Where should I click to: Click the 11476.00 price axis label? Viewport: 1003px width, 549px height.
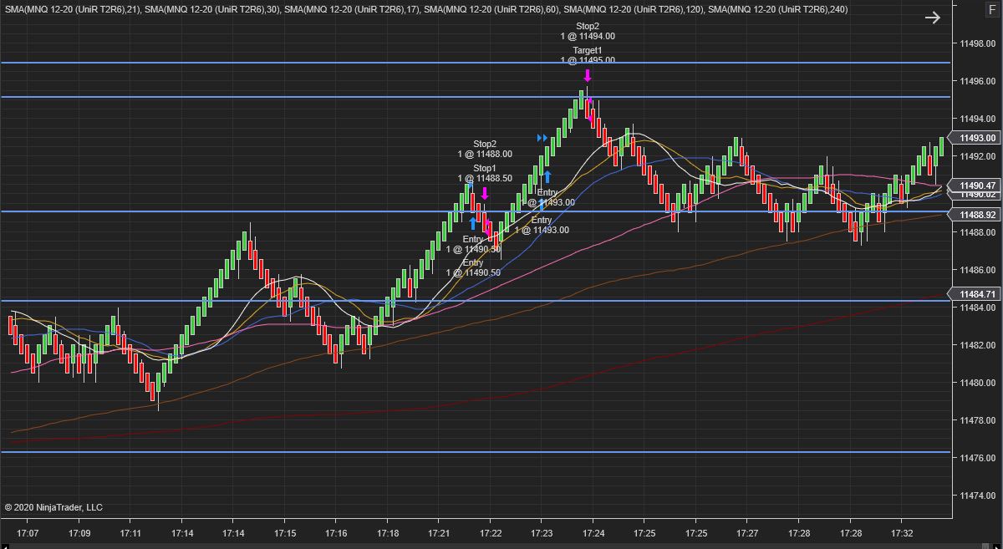977,458
